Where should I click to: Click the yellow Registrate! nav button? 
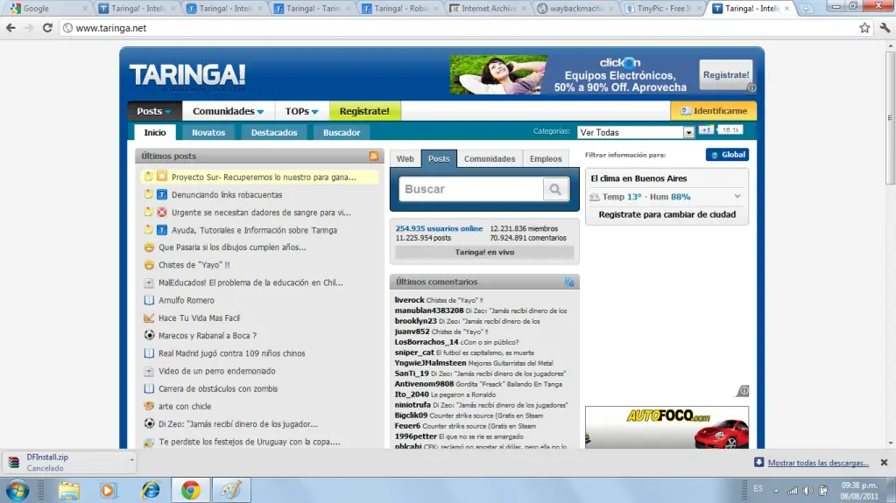click(x=364, y=111)
